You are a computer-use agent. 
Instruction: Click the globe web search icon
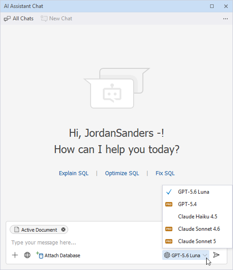(x=27, y=255)
